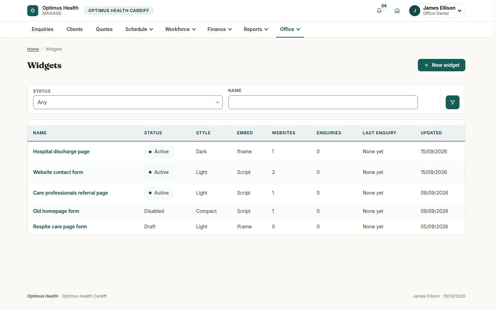Click the Enquiries column header
The height and width of the screenshot is (310, 496).
click(x=329, y=133)
